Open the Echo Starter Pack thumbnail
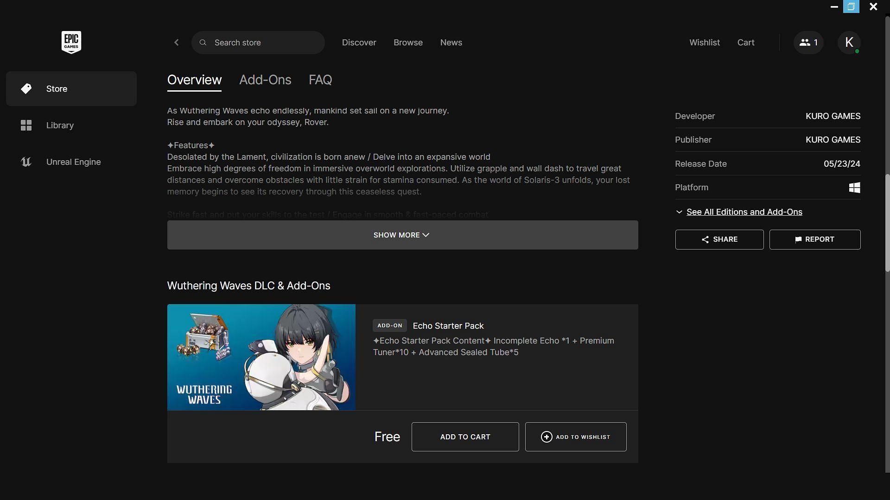Image resolution: width=890 pixels, height=500 pixels. [261, 357]
